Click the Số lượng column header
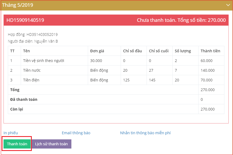The height and width of the screenshot is (155, 233). 183,51
